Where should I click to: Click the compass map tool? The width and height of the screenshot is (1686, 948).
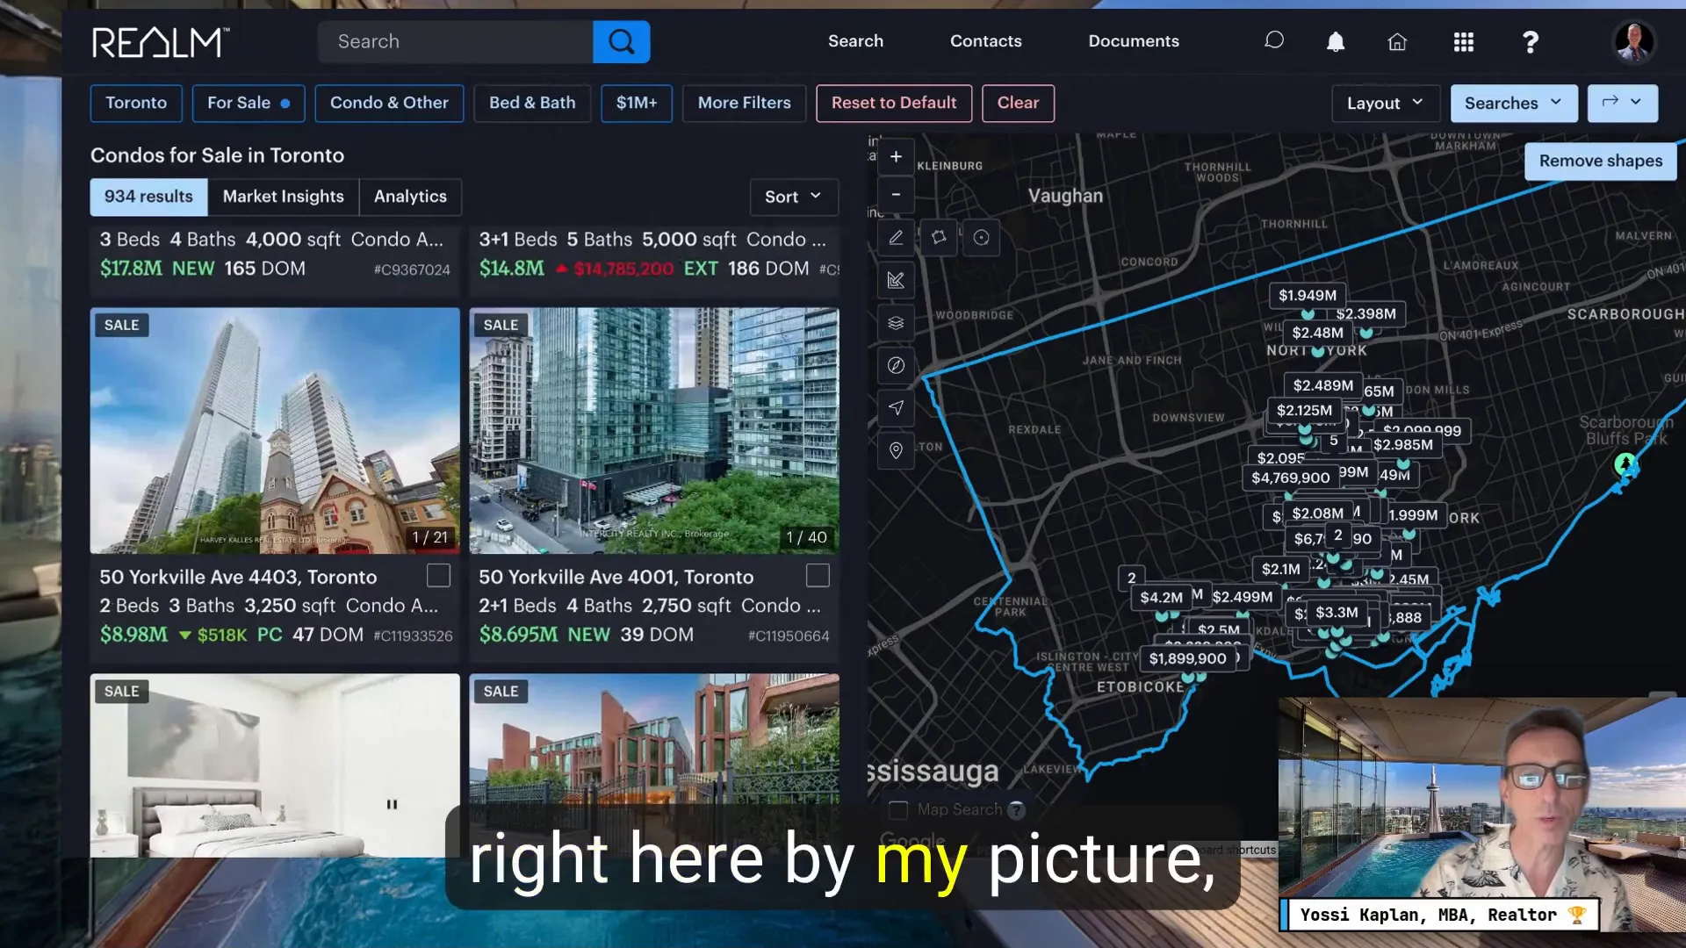point(896,365)
